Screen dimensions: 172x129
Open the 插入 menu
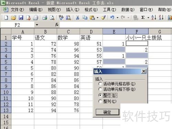pos(73,10)
